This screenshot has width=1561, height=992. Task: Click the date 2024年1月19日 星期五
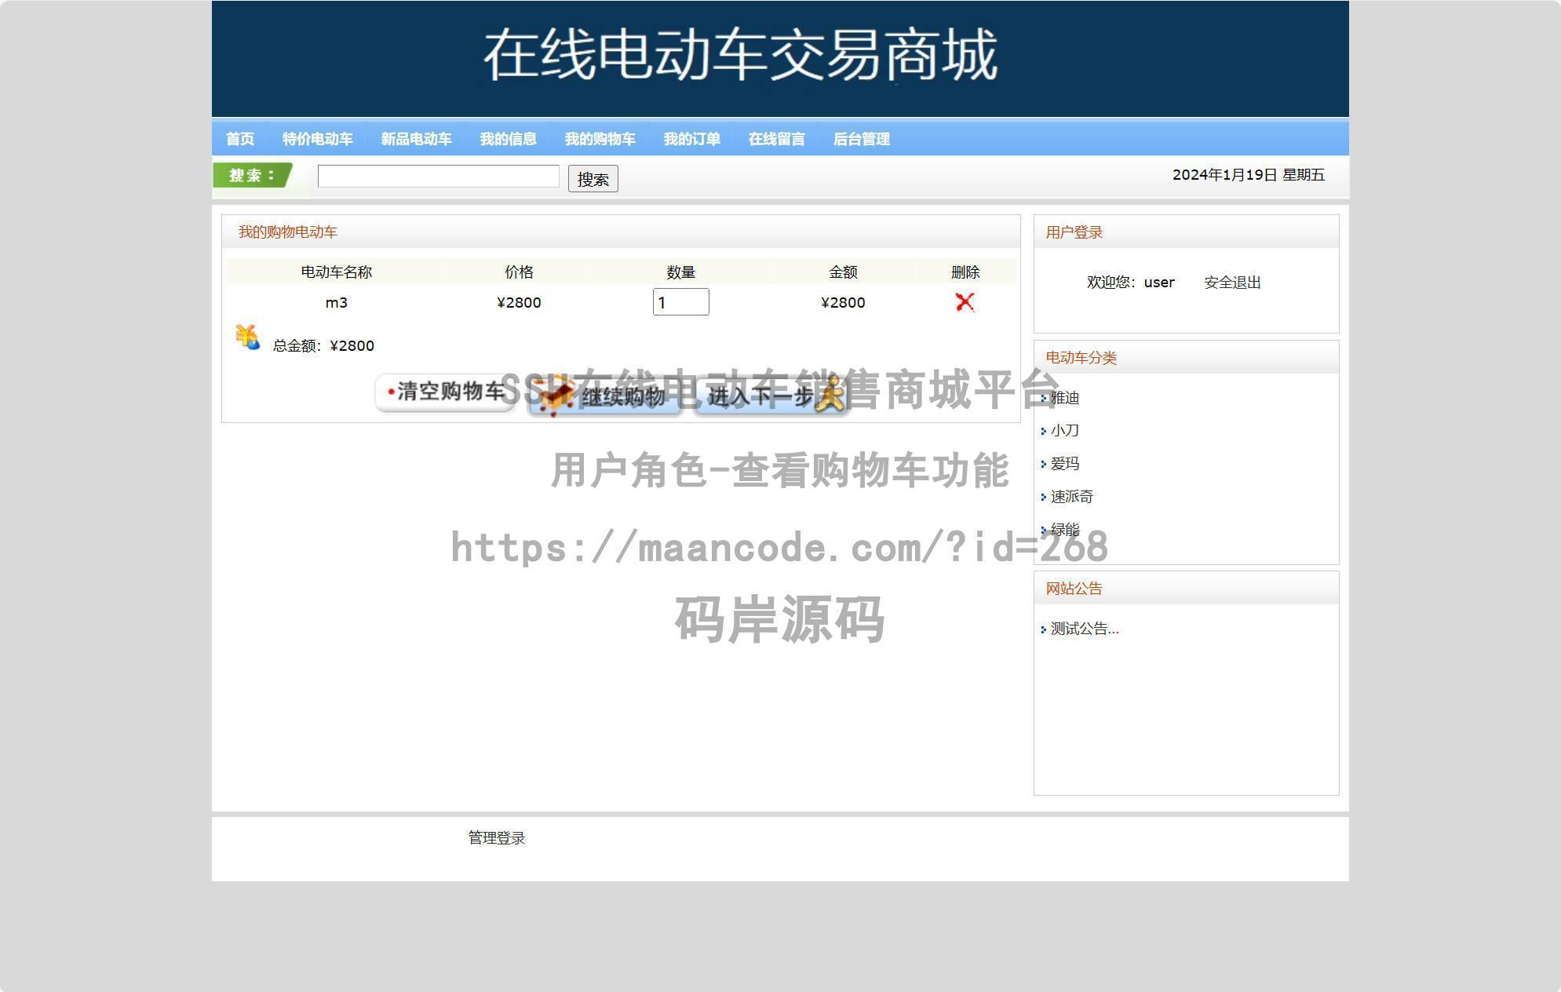[x=1249, y=175]
